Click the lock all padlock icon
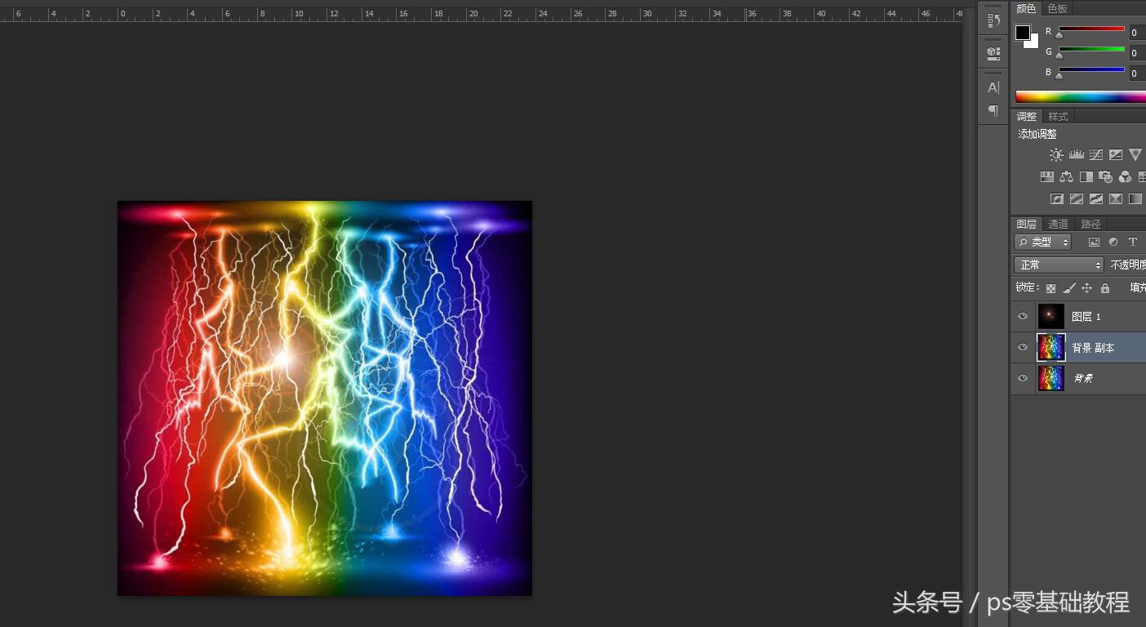Image resolution: width=1146 pixels, height=627 pixels. click(1104, 288)
